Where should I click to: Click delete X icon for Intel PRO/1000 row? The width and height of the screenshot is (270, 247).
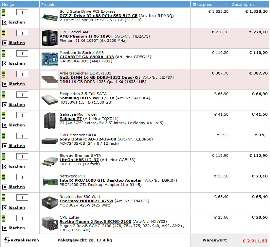click(5, 187)
